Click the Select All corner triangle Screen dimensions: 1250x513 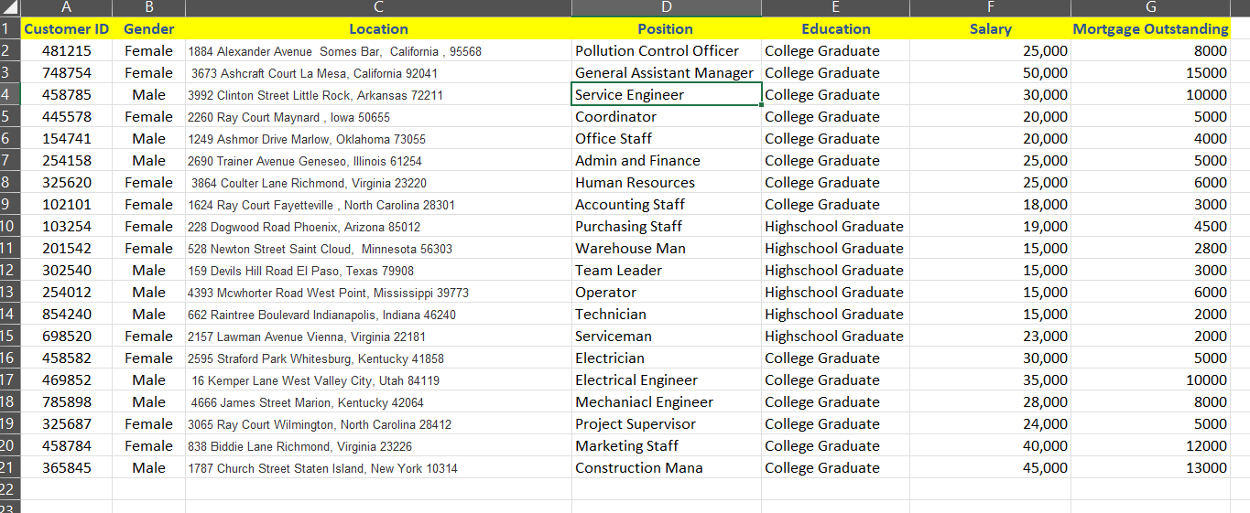click(9, 8)
